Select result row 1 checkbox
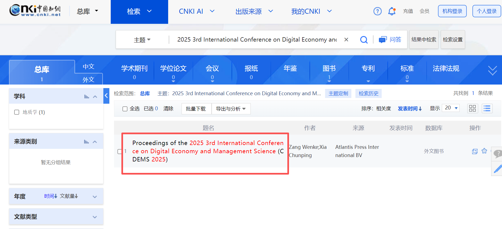Screen dimensions: 502x229 click(x=120, y=151)
